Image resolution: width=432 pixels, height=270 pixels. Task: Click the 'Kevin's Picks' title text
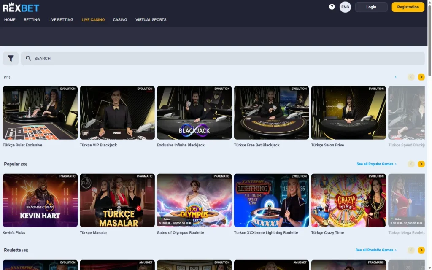click(14, 233)
